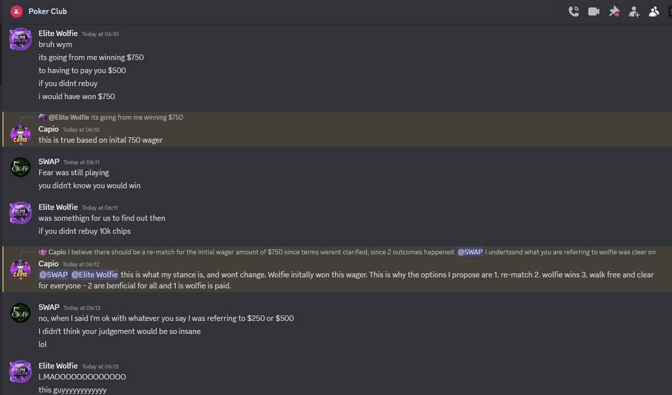Viewport: 672px width, 395px height.
Task: Click Capio's avatar on 'this is true' message
Action: click(x=21, y=135)
